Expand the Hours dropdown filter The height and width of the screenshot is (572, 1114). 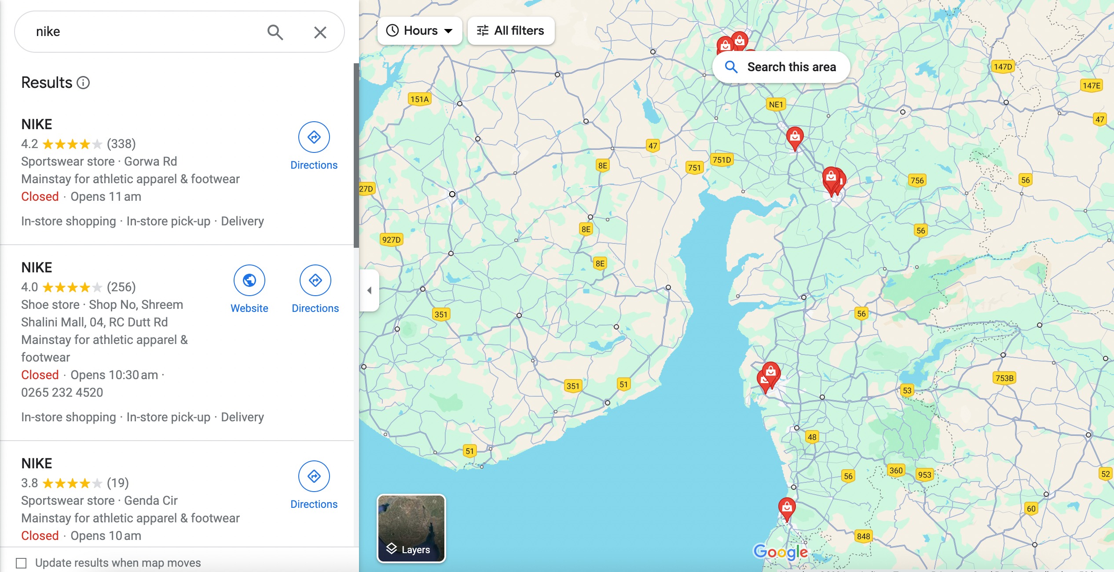419,31
